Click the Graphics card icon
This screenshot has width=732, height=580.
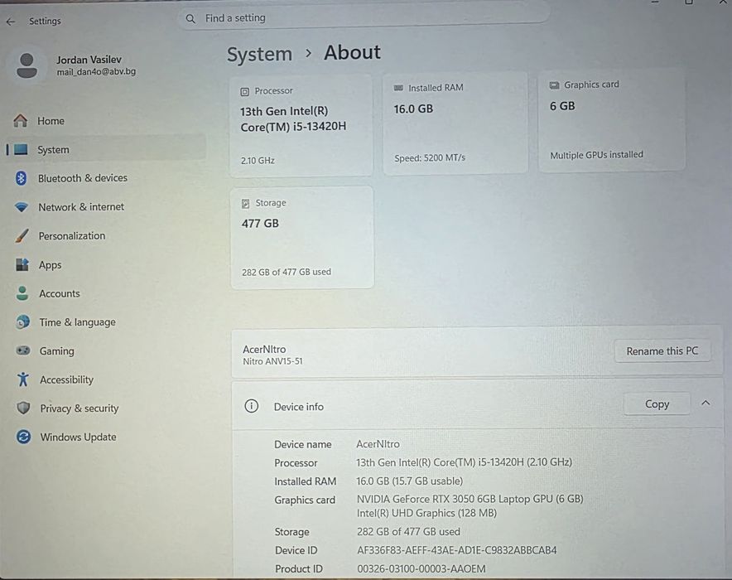[554, 85]
